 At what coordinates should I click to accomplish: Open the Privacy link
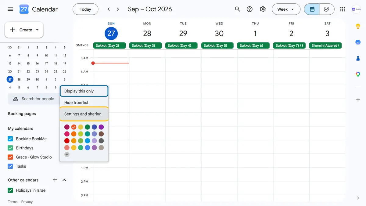(27, 202)
